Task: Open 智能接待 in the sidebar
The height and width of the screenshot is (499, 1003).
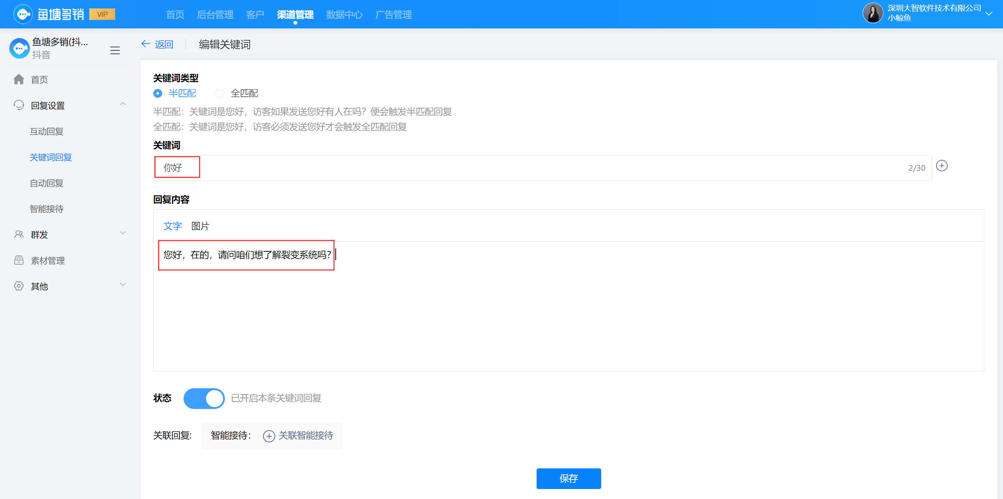Action: click(46, 209)
